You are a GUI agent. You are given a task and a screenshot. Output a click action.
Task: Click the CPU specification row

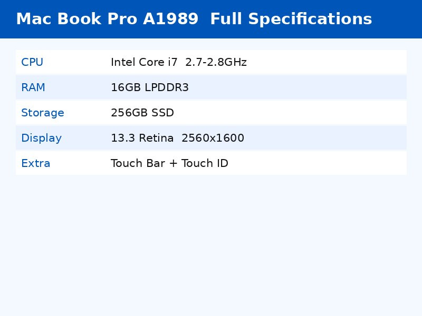tap(211, 62)
